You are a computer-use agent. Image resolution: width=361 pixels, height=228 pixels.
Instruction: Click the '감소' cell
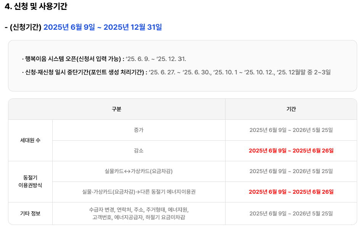(x=139, y=151)
